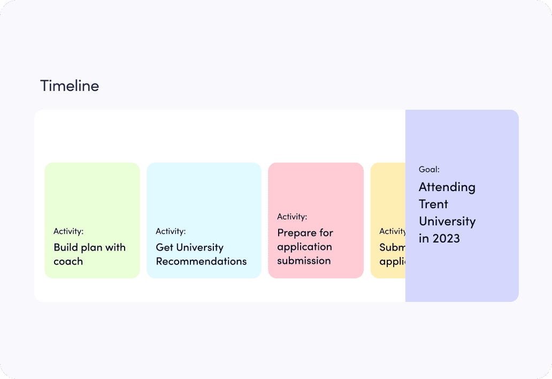Click the 'Goal:' label
Screen dimensions: 552x379
coord(429,169)
